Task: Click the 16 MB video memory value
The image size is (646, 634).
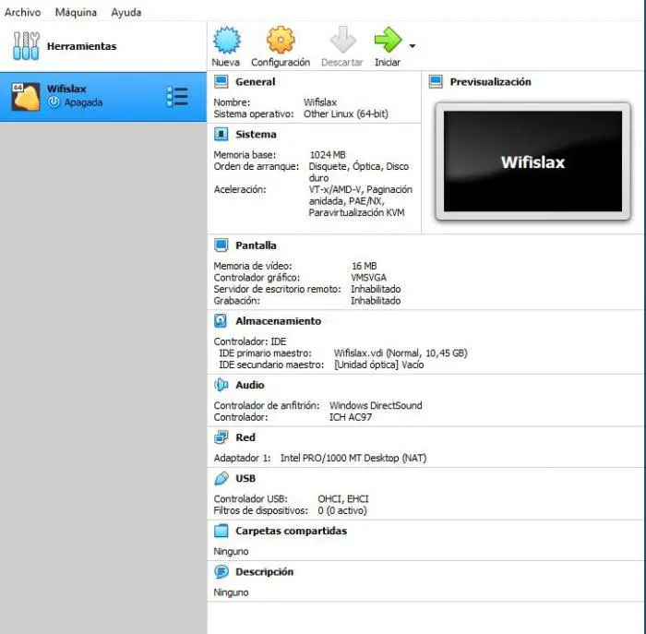Action: tap(365, 266)
